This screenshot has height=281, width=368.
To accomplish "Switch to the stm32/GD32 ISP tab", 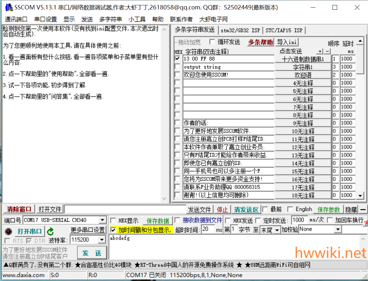I will point(240,30).
